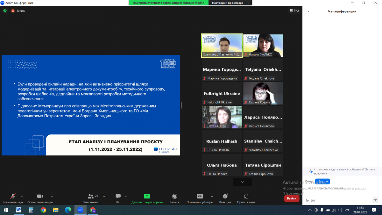Select Оксана Коваль video thumbnail
The width and height of the screenshot is (382, 215).
click(263, 93)
